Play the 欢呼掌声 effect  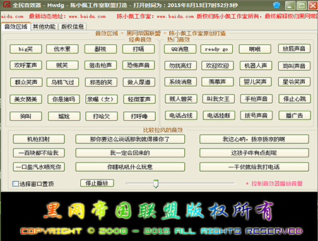point(26,65)
